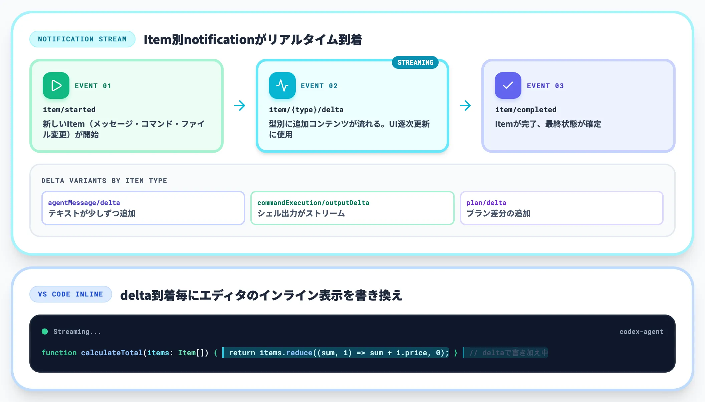This screenshot has width=705, height=402.
Task: Open the plan/delta variant card
Action: click(x=562, y=208)
